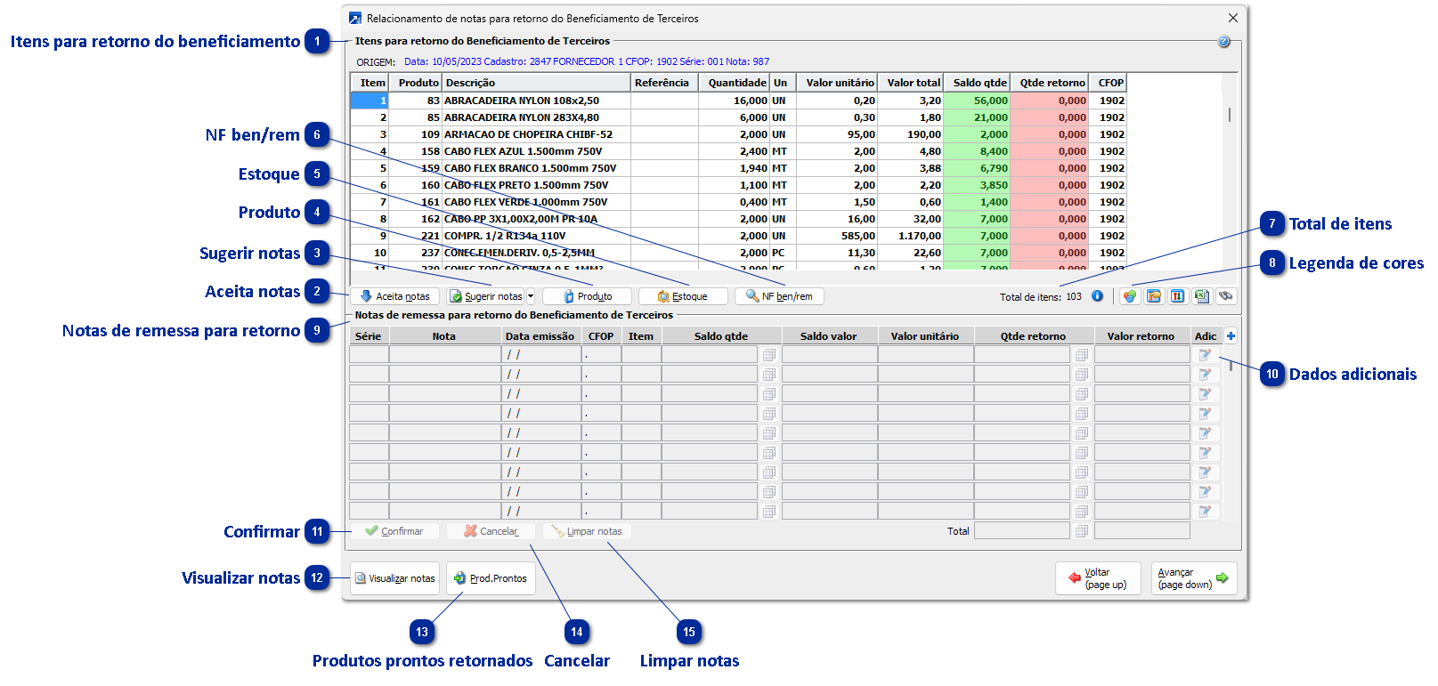
Task: Open Visualizar notas
Action: pos(394,578)
